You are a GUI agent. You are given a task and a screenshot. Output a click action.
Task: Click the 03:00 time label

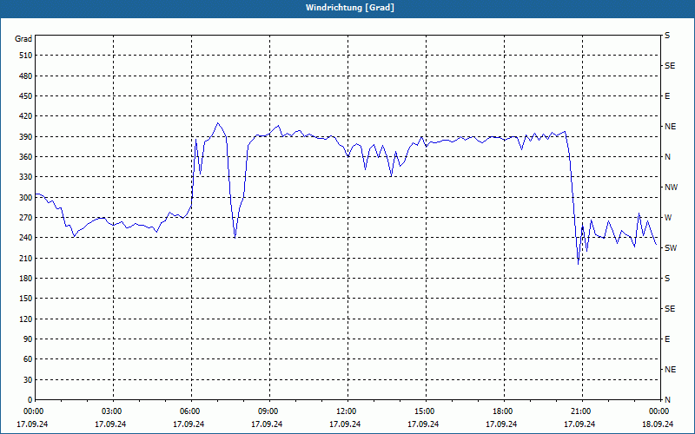point(111,411)
